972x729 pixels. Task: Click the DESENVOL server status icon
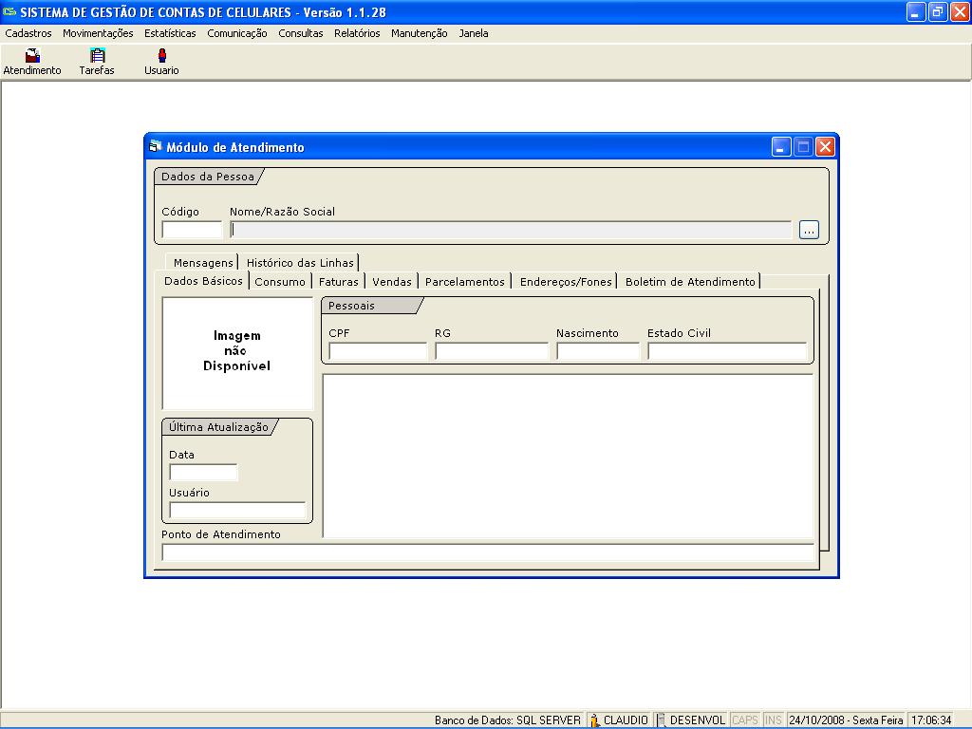(662, 720)
